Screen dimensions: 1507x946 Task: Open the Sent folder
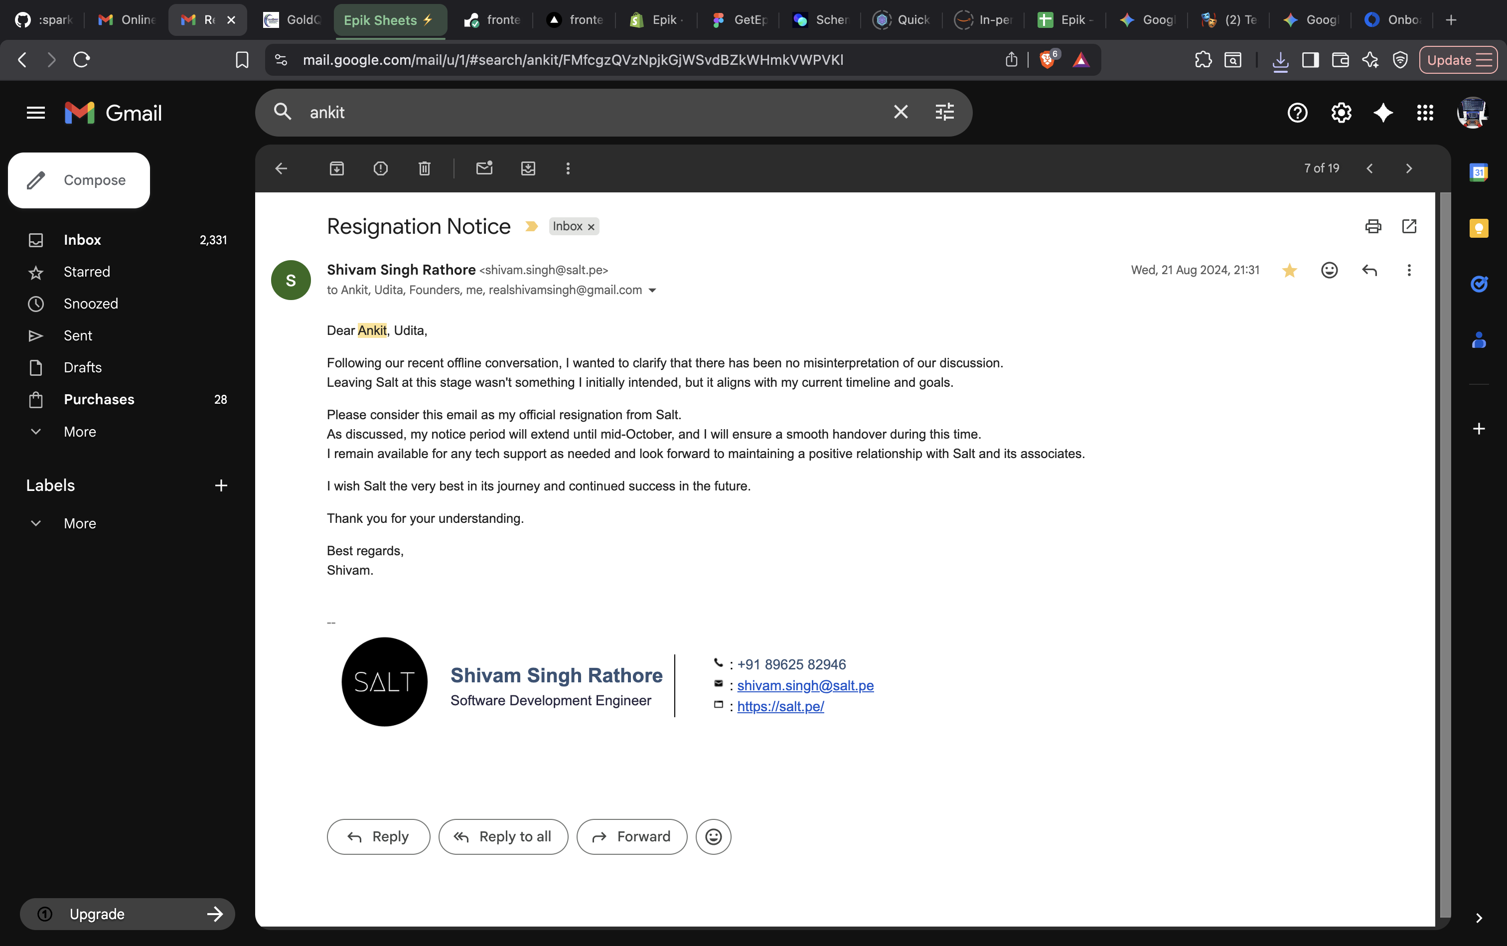click(x=78, y=335)
